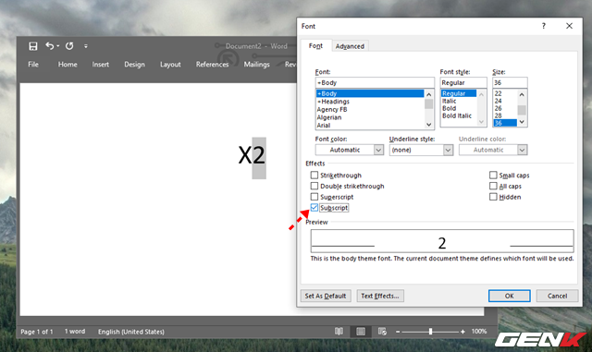Click the Size input field
This screenshot has height=352, width=592.
click(x=510, y=82)
